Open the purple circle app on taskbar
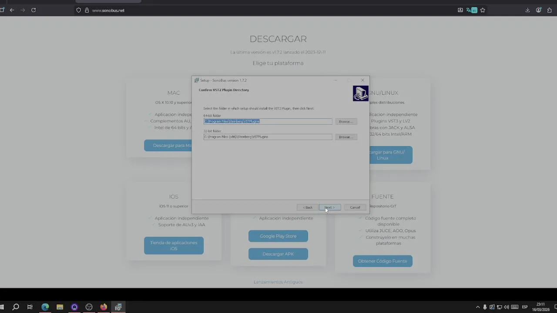The height and width of the screenshot is (313, 557). (x=74, y=307)
